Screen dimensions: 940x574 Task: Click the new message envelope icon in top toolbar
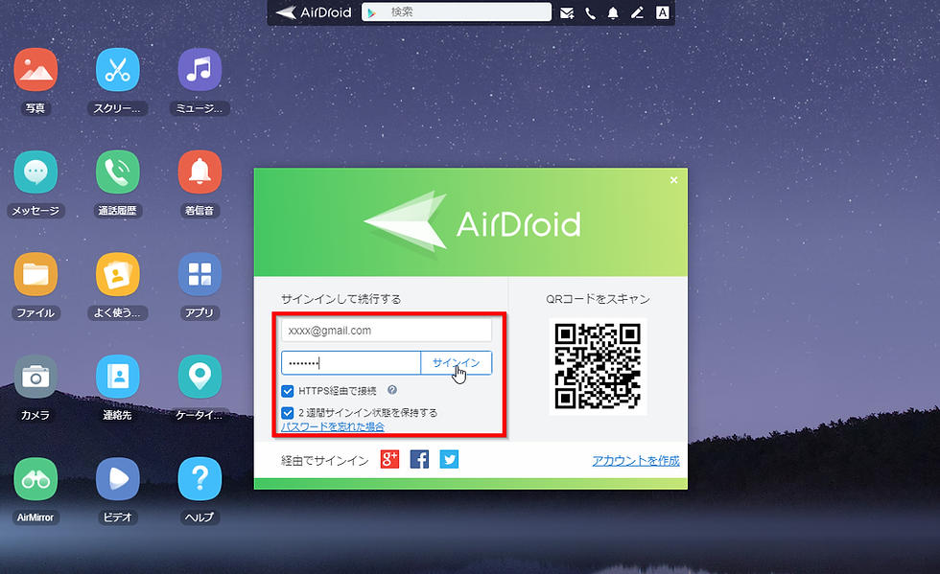coord(567,12)
